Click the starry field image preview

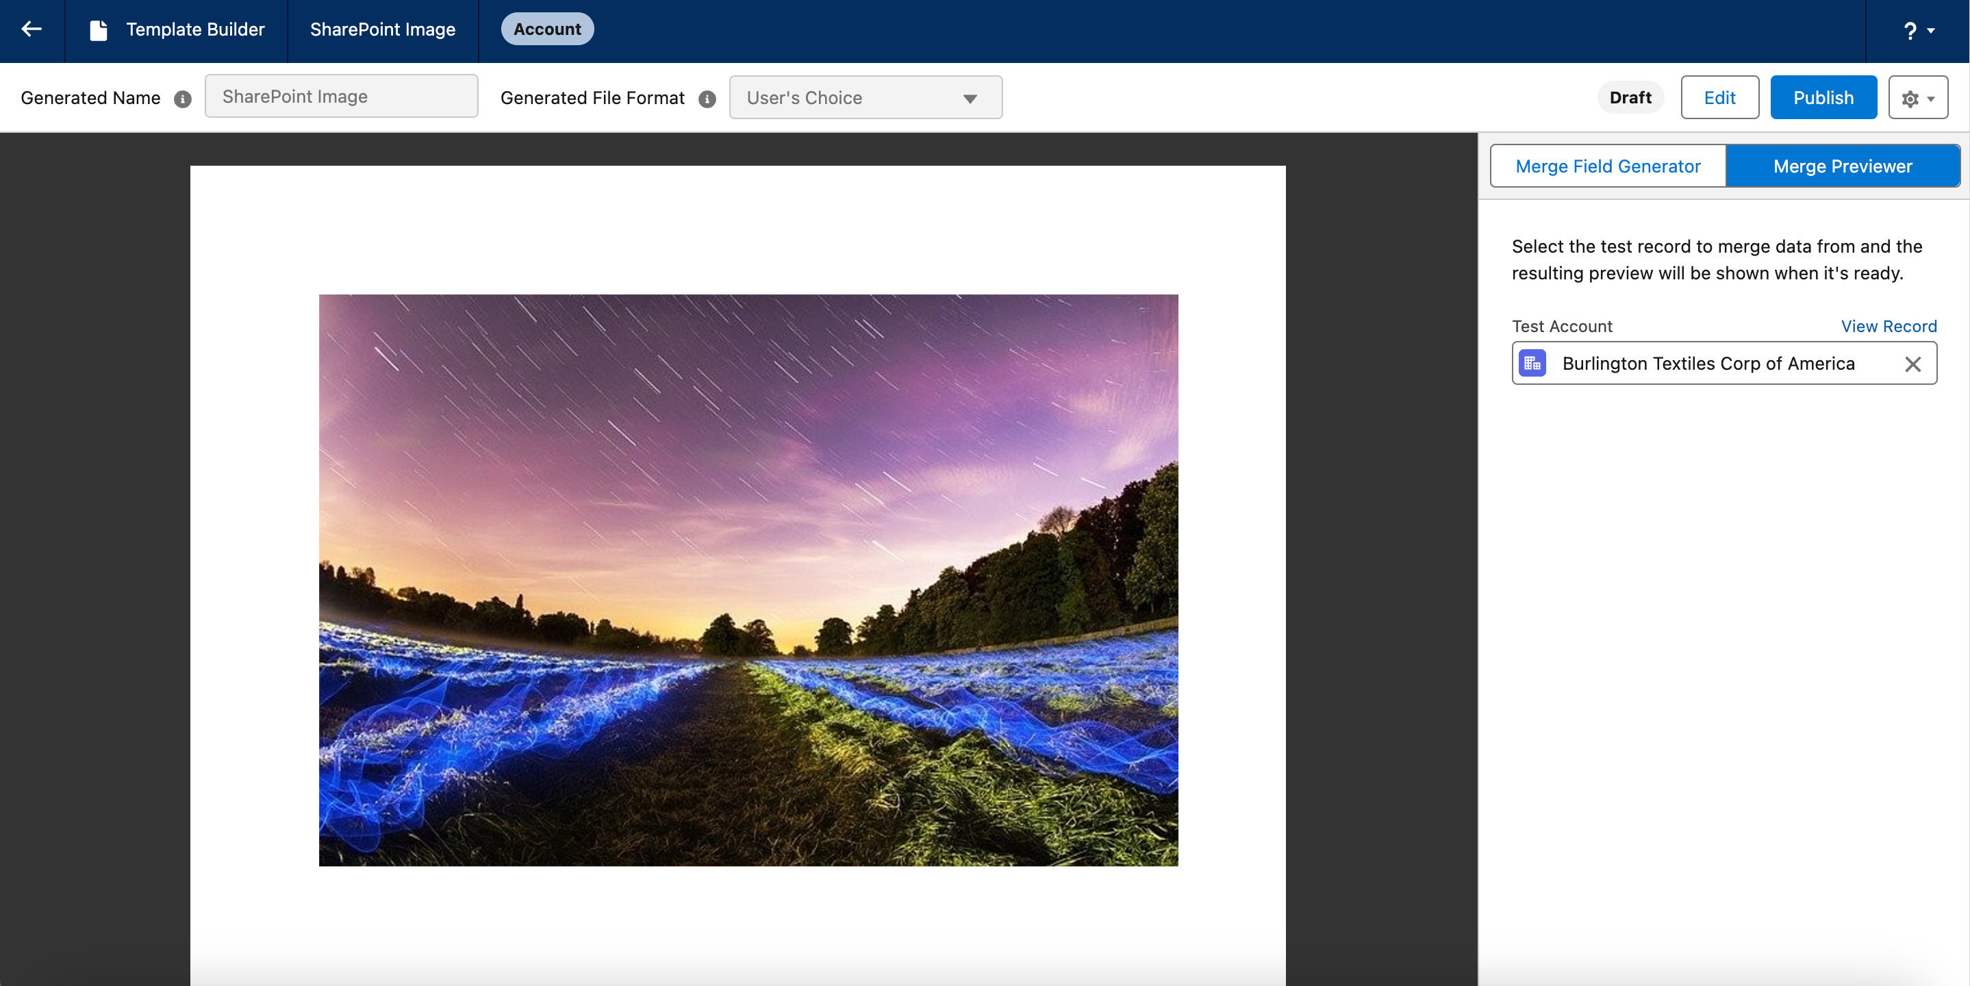coord(748,580)
